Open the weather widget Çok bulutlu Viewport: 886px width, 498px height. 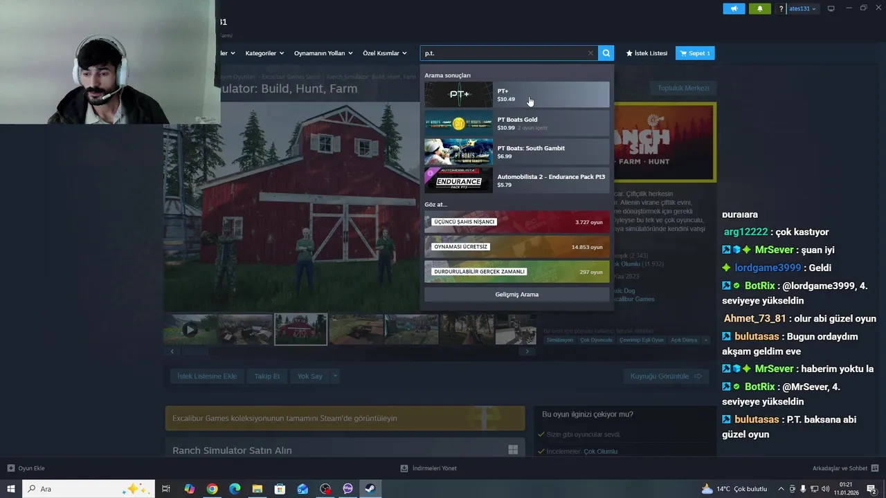click(734, 489)
